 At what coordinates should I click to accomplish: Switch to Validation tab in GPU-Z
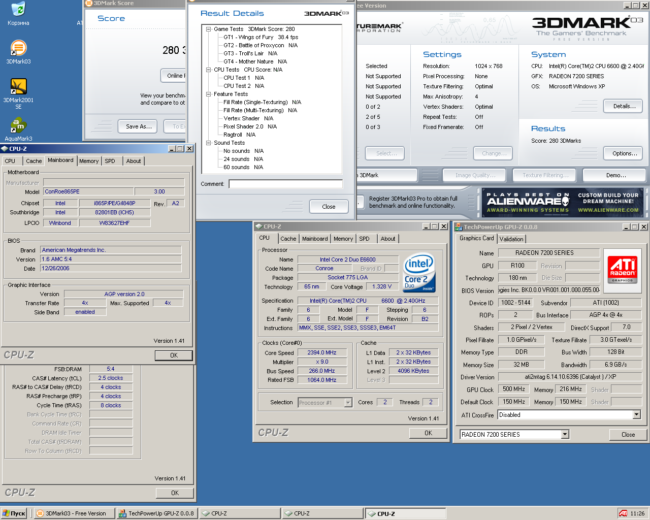pyautogui.click(x=511, y=239)
